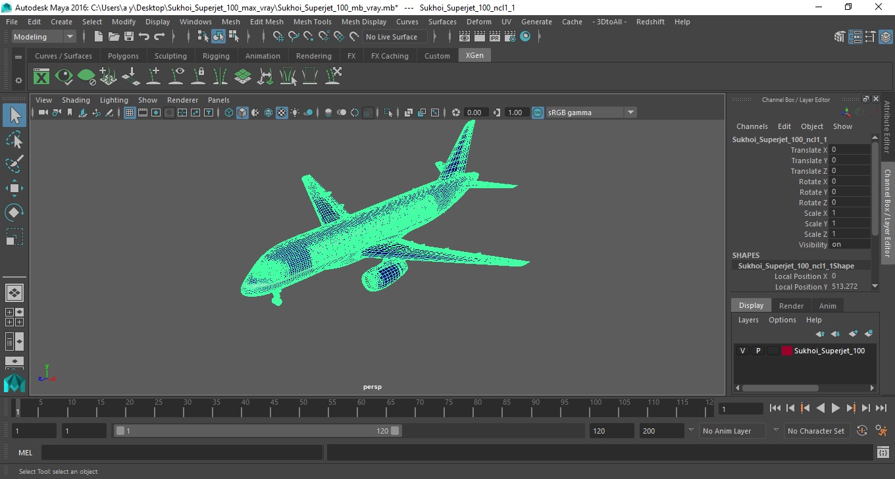Image resolution: width=895 pixels, height=479 pixels.
Task: Enable Snap to curves magnet icon
Action: [294, 37]
